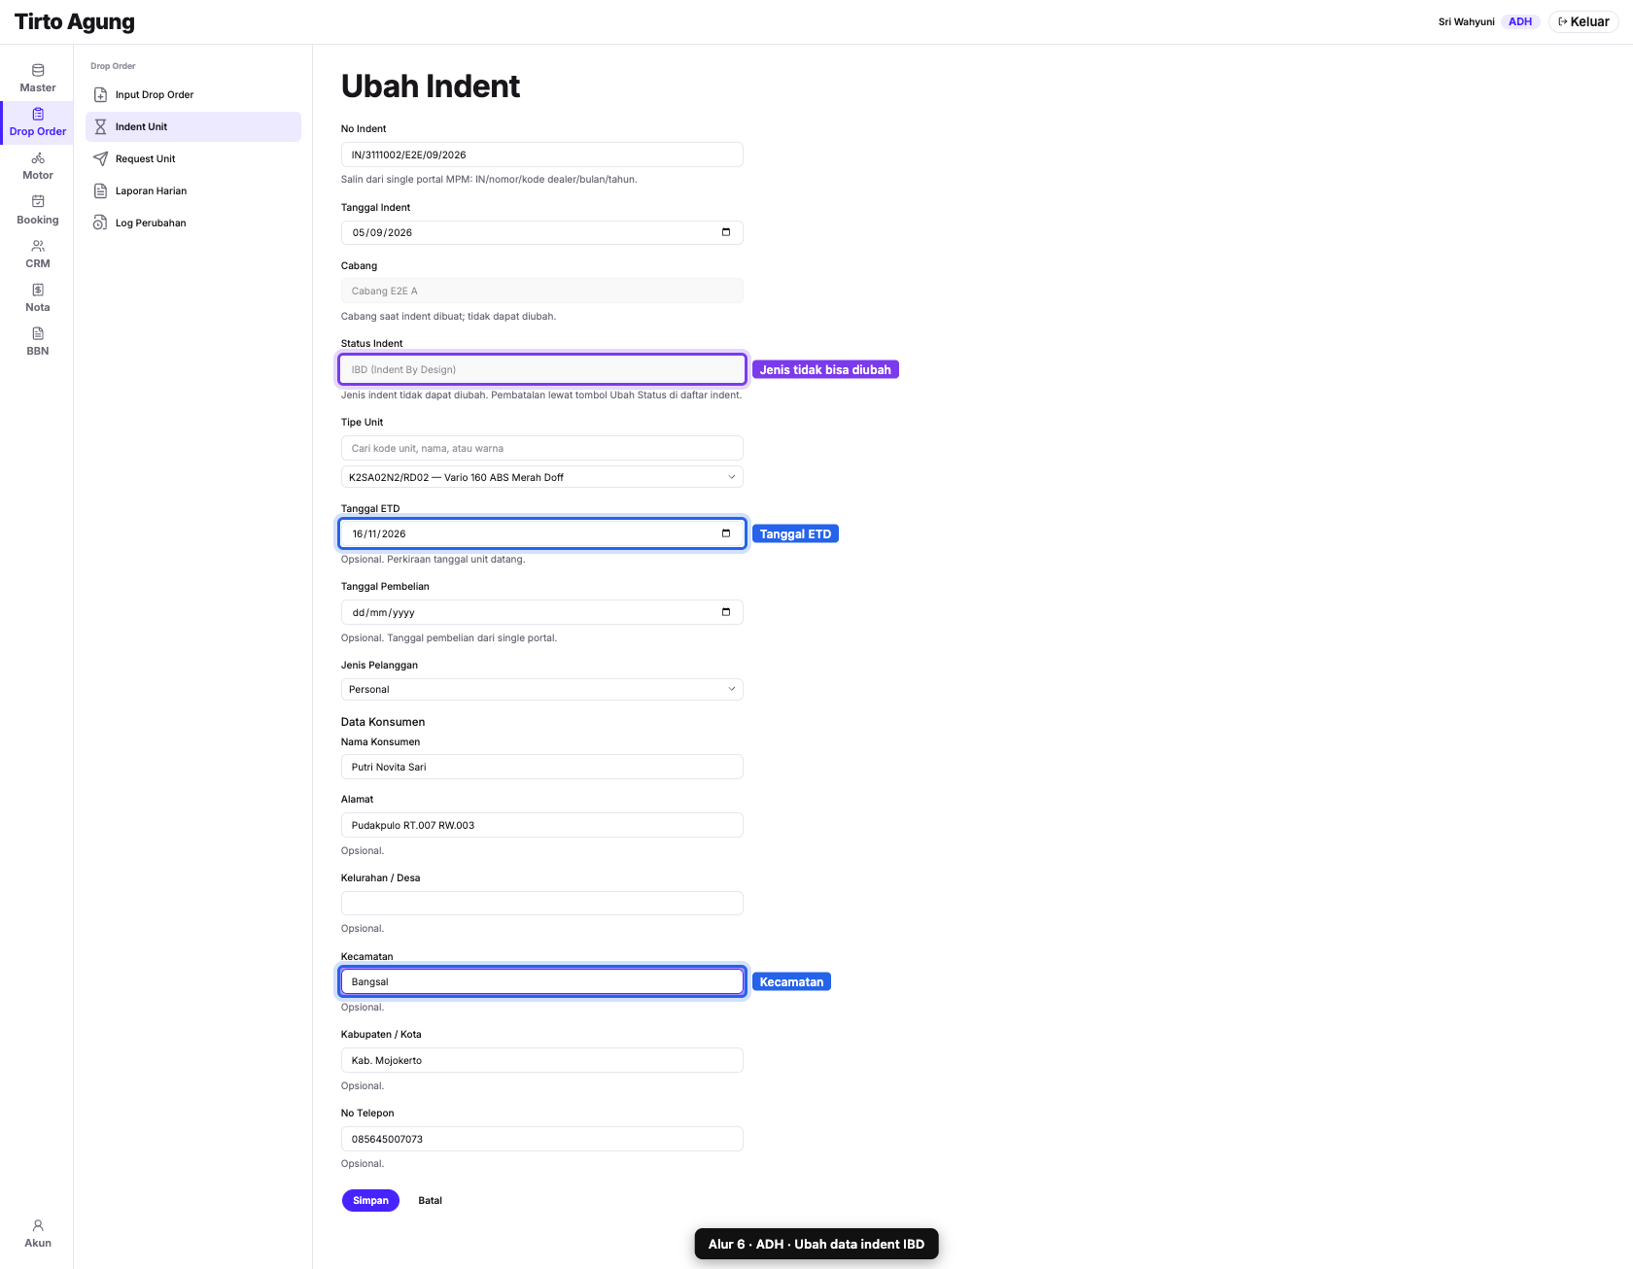
Task: Click the Keluar logout button
Action: 1583,21
